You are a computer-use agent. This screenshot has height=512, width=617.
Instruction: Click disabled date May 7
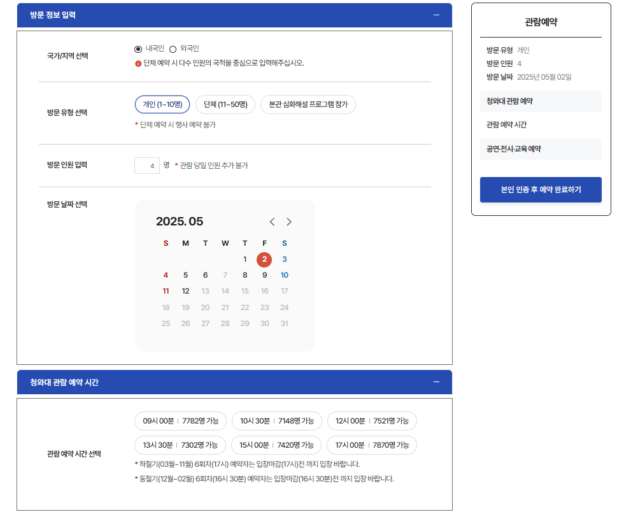(225, 275)
